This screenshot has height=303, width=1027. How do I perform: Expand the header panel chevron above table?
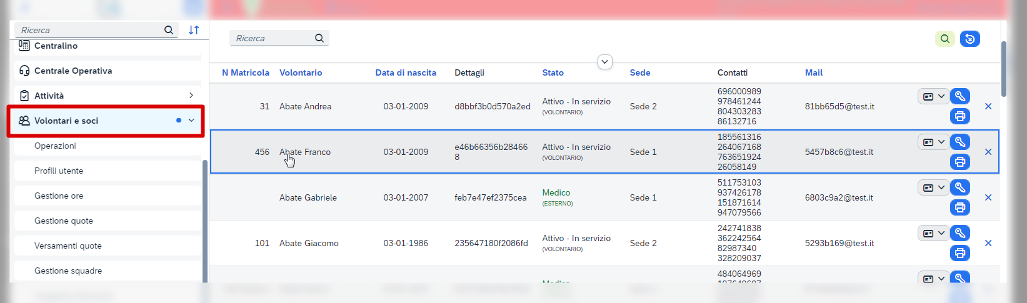(x=604, y=62)
